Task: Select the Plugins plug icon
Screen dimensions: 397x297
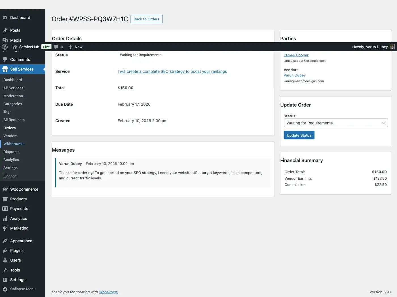Action: coord(5,250)
